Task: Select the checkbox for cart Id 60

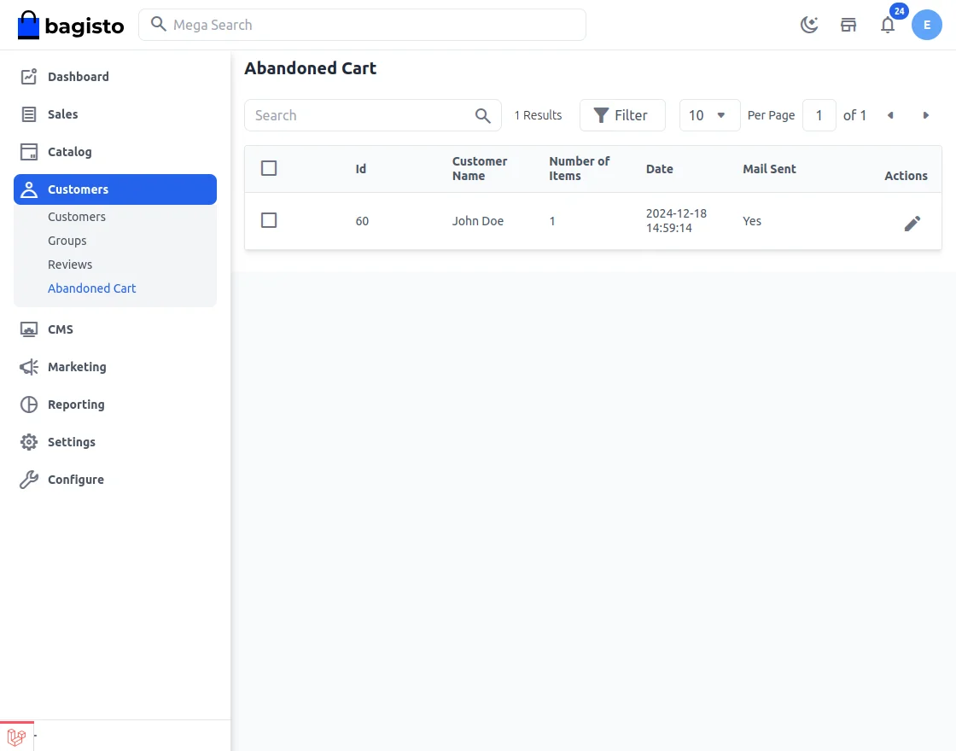Action: point(269,220)
